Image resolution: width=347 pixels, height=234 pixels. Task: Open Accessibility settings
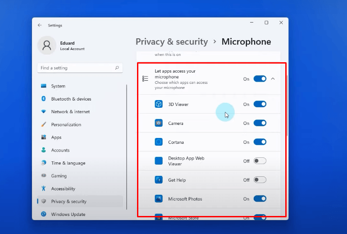point(80,188)
